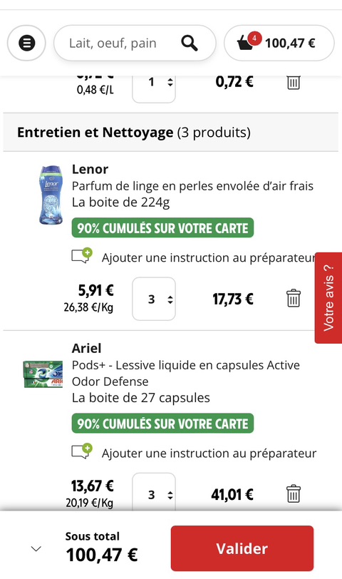Open the Lenor quantity selector
Screen dimensions: 342x579
[154, 299]
